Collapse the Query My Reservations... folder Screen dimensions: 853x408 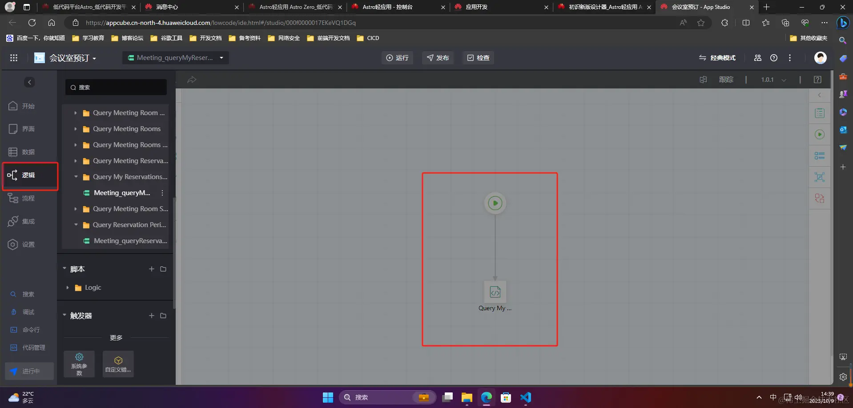coord(76,177)
